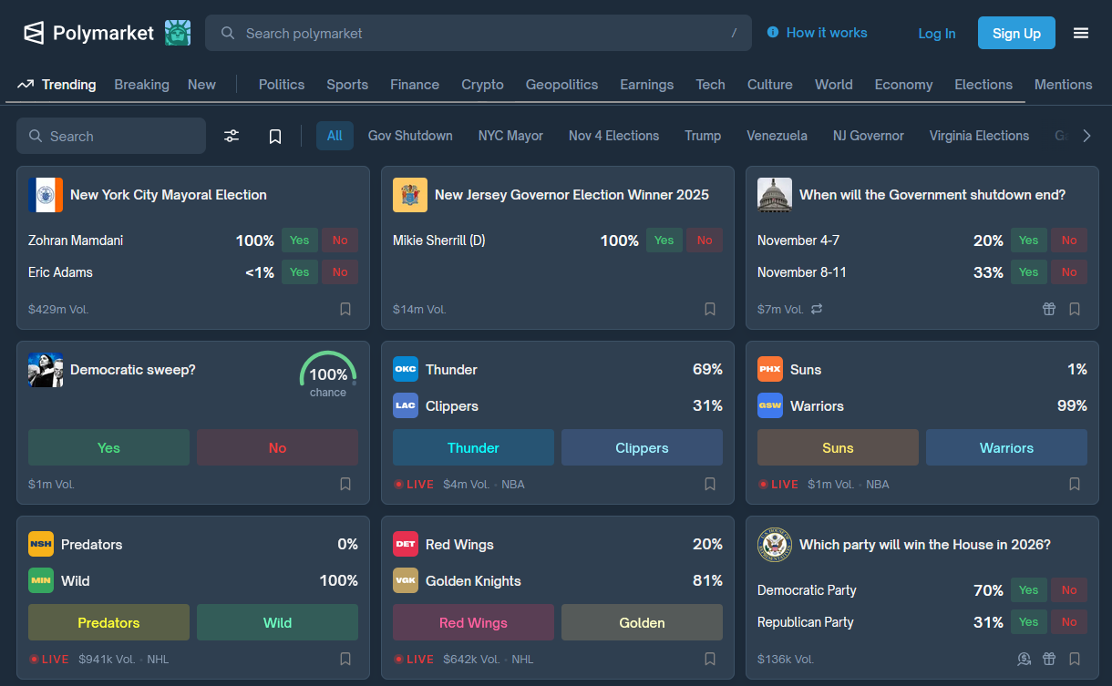Open the Geopolitics category
Image resolution: width=1112 pixels, height=686 pixels.
[561, 85]
